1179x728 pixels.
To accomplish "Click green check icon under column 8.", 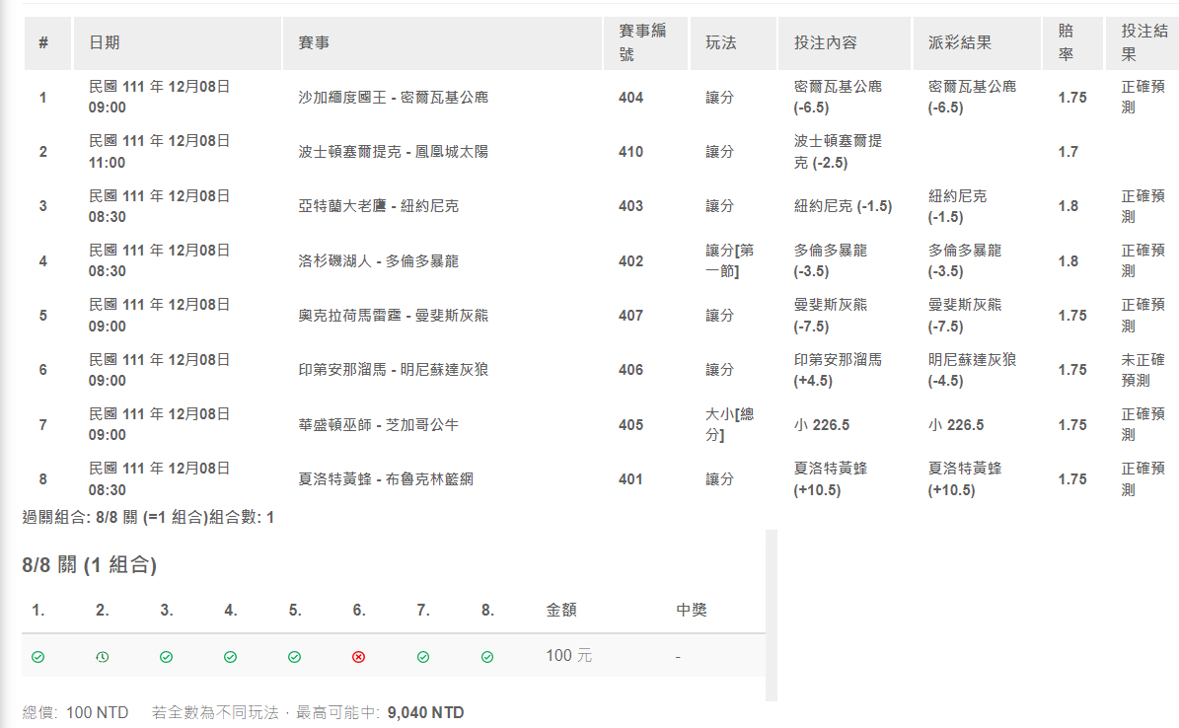I will pyautogui.click(x=487, y=657).
